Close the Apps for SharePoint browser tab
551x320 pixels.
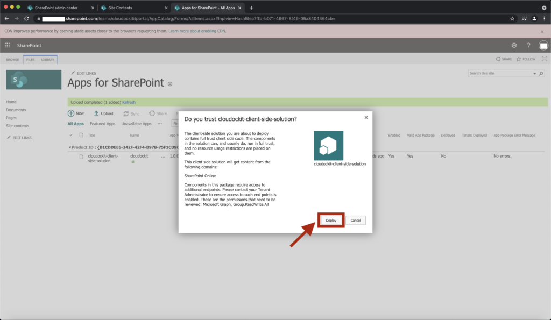point(239,8)
